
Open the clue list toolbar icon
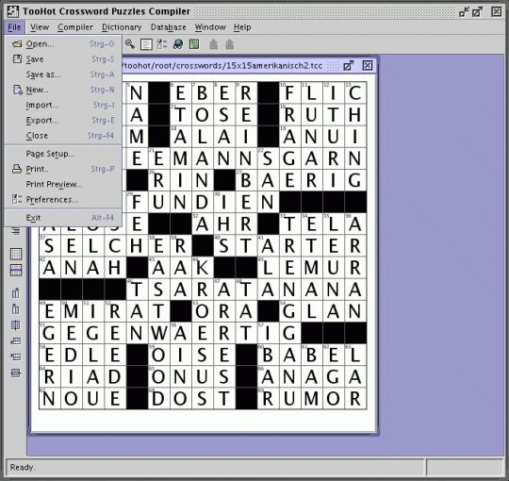pos(146,44)
